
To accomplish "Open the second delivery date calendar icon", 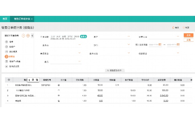I will pyautogui.click(x=178, y=45).
